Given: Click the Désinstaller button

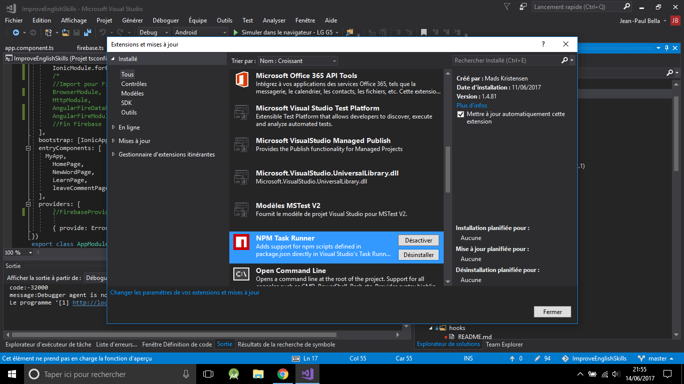Looking at the screenshot, I should click(419, 255).
